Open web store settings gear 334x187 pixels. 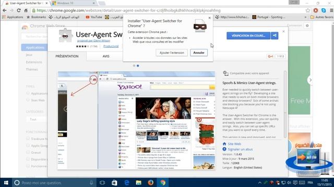click(x=307, y=25)
